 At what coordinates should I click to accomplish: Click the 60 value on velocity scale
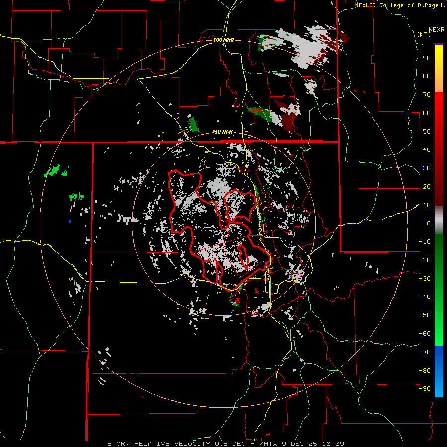427,113
